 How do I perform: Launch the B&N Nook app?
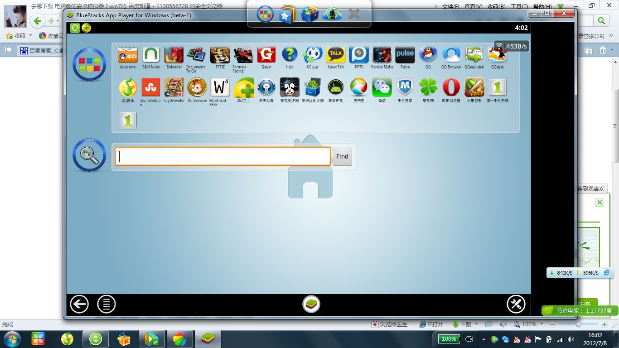[151, 55]
